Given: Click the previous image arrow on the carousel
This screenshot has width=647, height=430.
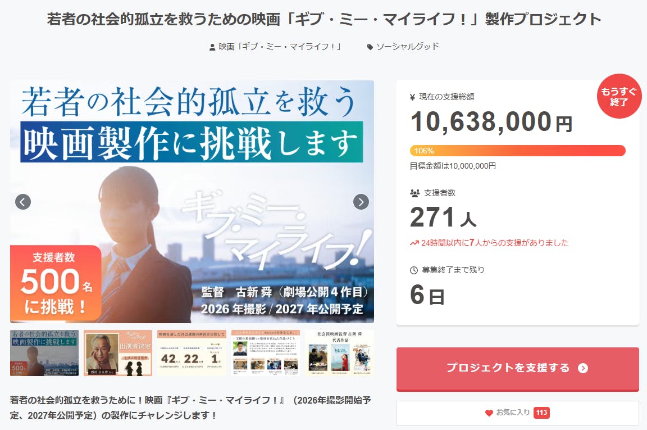Looking at the screenshot, I should pyautogui.click(x=23, y=201).
